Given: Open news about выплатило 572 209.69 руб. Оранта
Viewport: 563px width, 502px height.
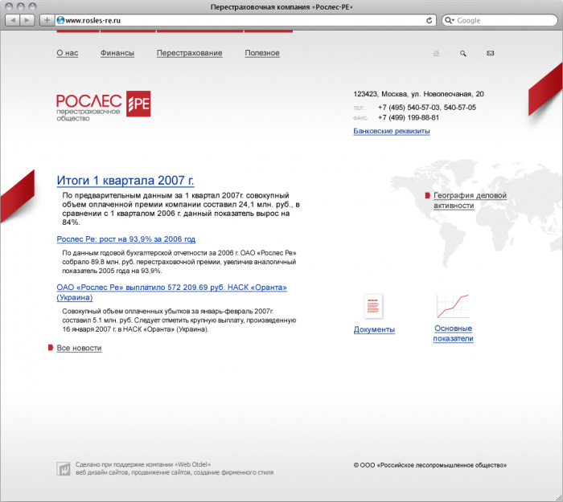Looking at the screenshot, I should 171,292.
